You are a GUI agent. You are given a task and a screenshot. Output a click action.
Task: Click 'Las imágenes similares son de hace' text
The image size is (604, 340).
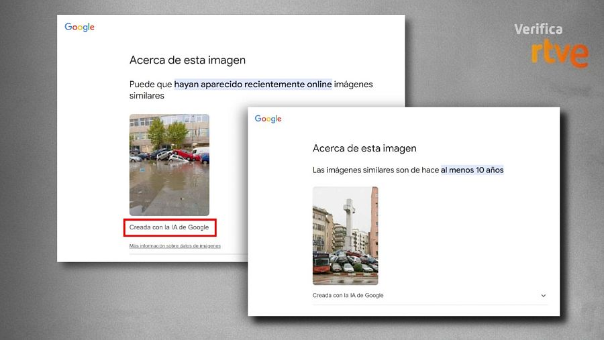[x=376, y=170]
